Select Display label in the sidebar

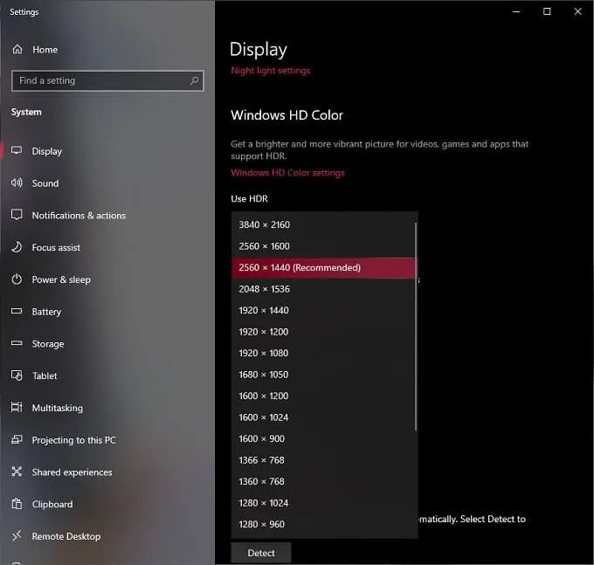[x=46, y=151]
